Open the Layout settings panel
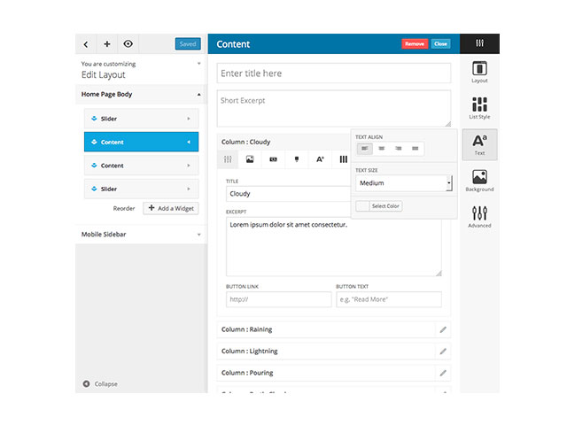This screenshot has height=425, width=567. tap(479, 73)
